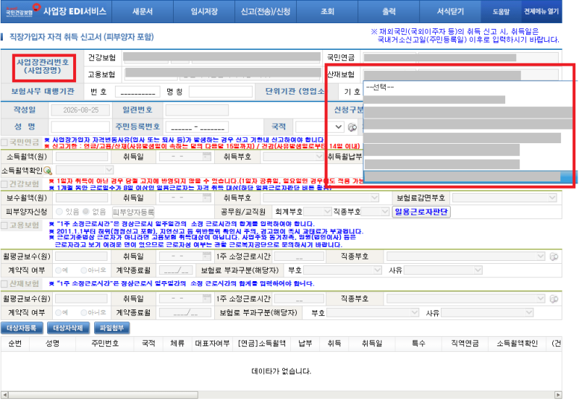Viewport: 579px width, 404px height.
Task: Click the horizontal scrollbar thumb
Action: pyautogui.click(x=103, y=395)
